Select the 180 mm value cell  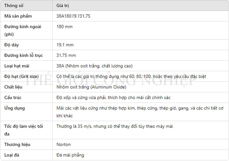pos(64,27)
